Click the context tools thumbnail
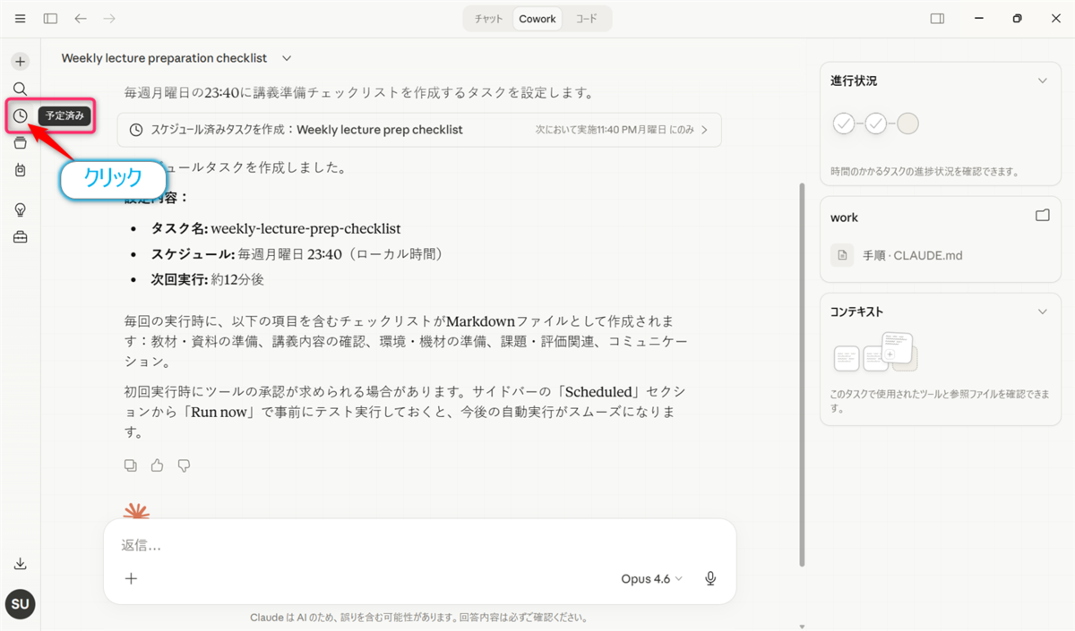This screenshot has height=631, width=1075. 875,352
